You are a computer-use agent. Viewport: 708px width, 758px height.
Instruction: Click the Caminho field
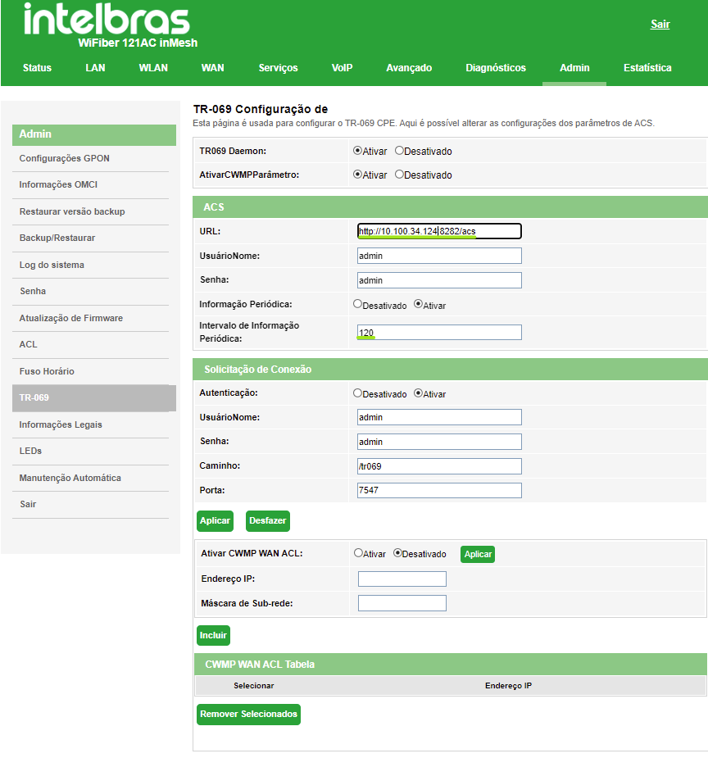point(439,466)
